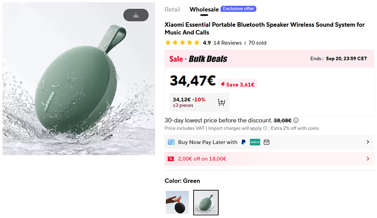Open the 14 Reviews link
Screen dimensions: 377x218
[x=228, y=43]
